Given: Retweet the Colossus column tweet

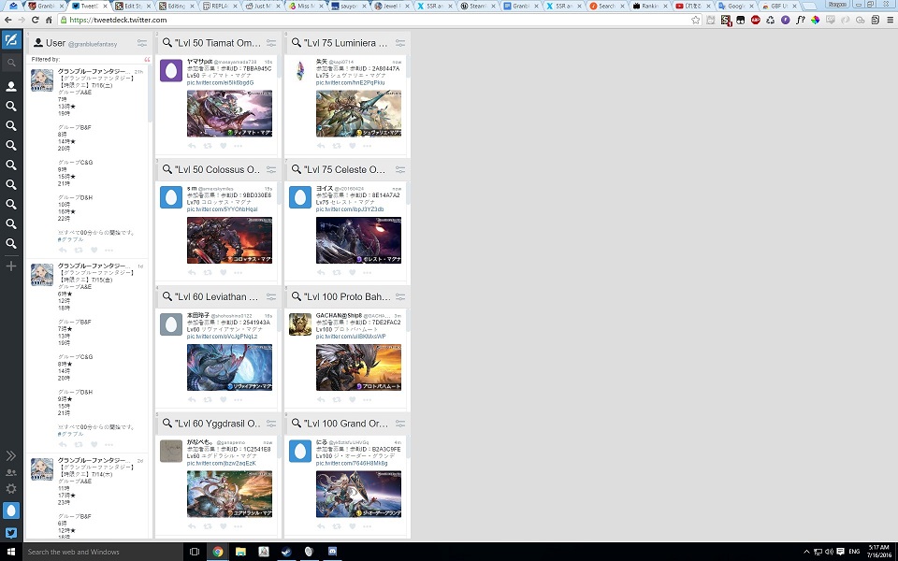Looking at the screenshot, I should coord(208,272).
